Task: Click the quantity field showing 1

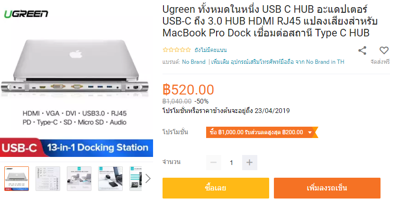Action: [231, 163]
